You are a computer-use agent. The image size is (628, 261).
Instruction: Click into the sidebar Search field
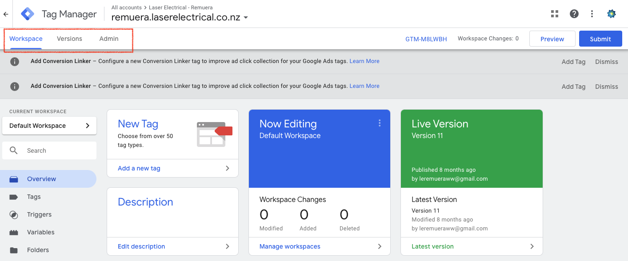[49, 150]
